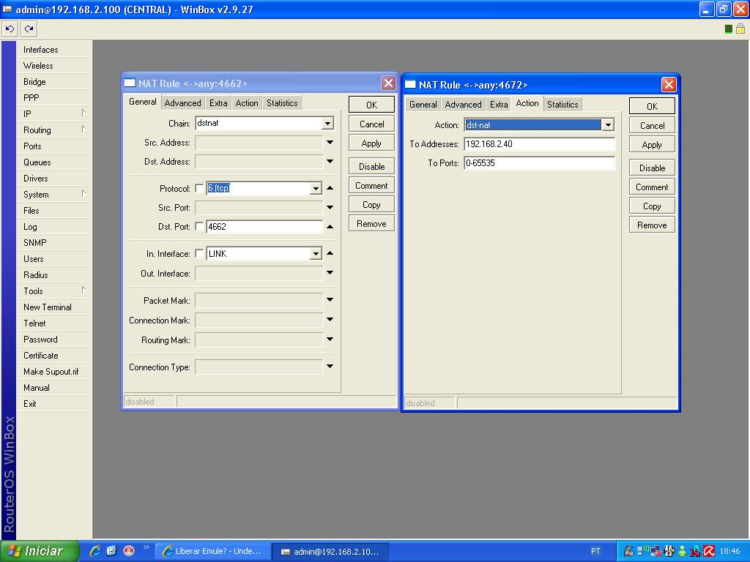Toggle the Dst. Port invert checkbox

(x=199, y=227)
